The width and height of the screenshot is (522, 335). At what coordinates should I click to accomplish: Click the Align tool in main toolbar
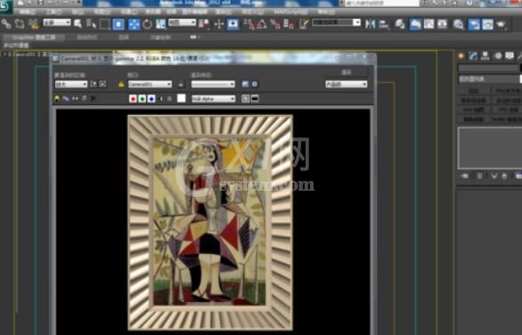coord(384,24)
